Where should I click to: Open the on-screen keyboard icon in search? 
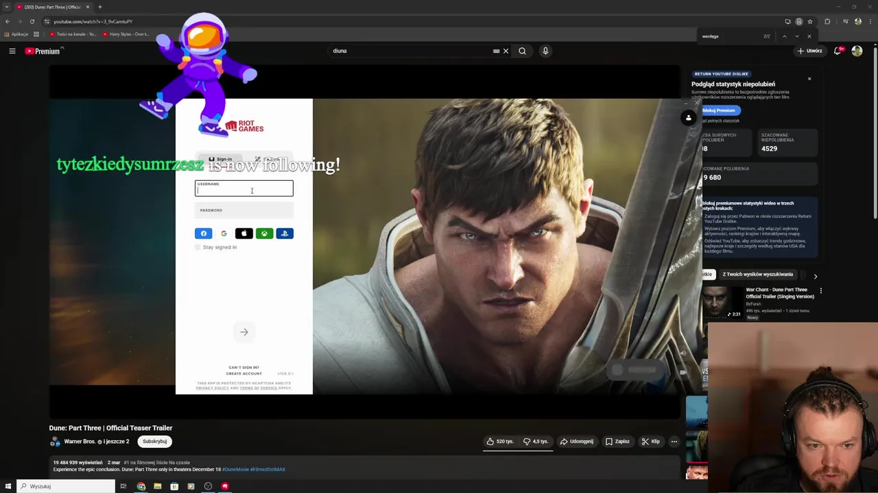point(496,51)
